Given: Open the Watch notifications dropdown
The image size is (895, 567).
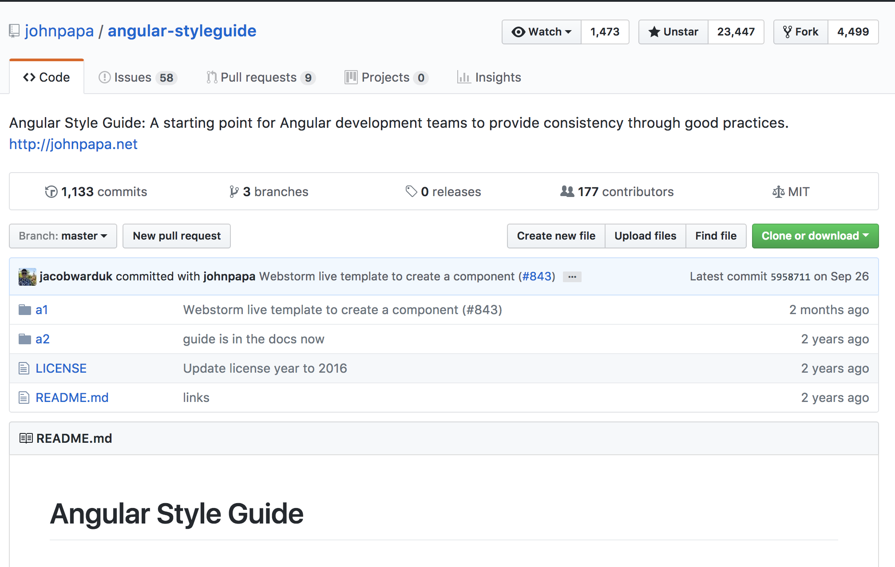Looking at the screenshot, I should (542, 32).
